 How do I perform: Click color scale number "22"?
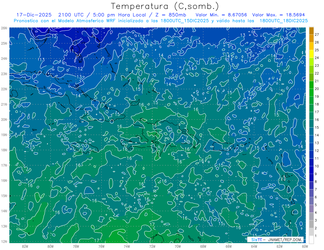tap(317, 73)
